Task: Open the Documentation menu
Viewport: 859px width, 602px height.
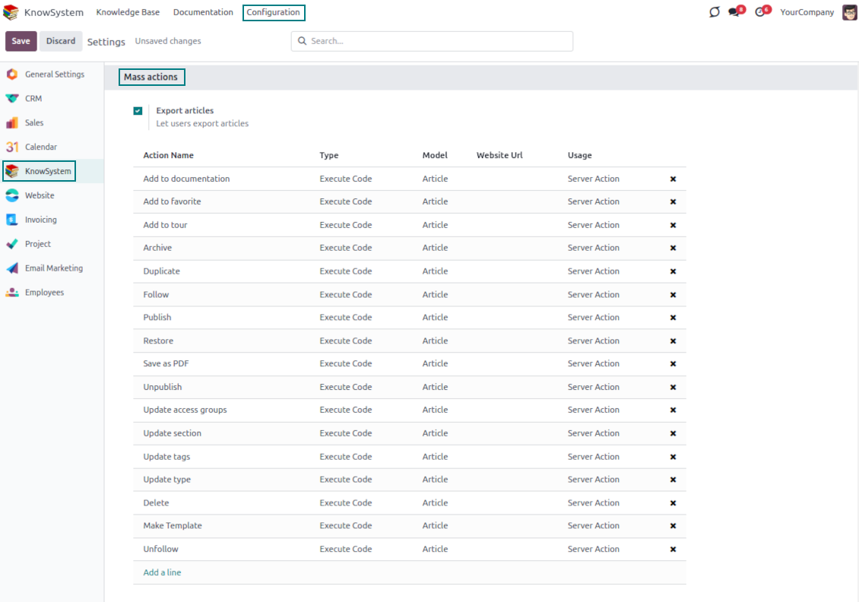Action: [x=203, y=12]
